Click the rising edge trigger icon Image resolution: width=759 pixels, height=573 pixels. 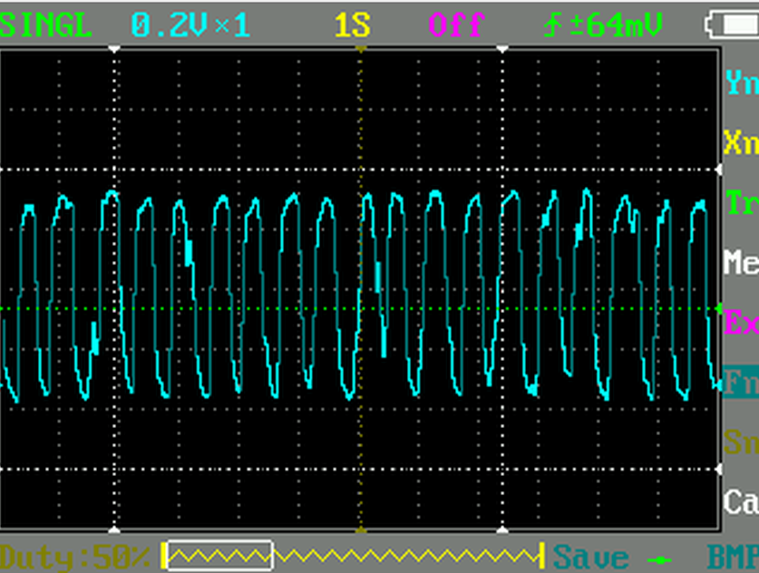click(x=552, y=24)
